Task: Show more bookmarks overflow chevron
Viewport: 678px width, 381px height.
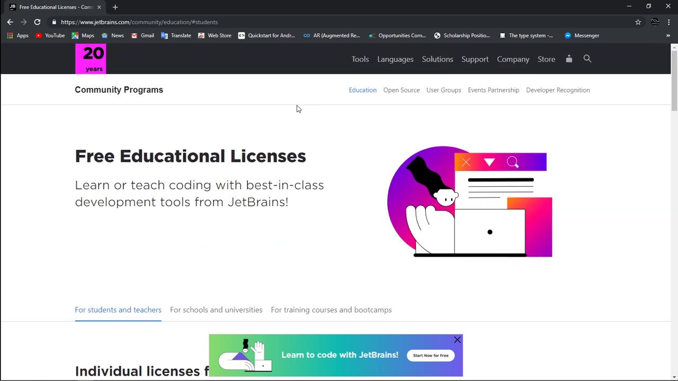Action: [668, 35]
